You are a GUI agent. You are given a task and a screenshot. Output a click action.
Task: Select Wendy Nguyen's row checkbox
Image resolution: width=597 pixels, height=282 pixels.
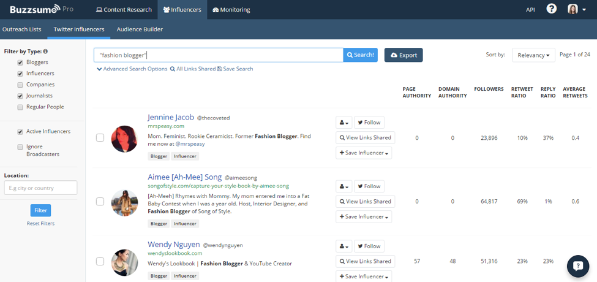tap(100, 261)
